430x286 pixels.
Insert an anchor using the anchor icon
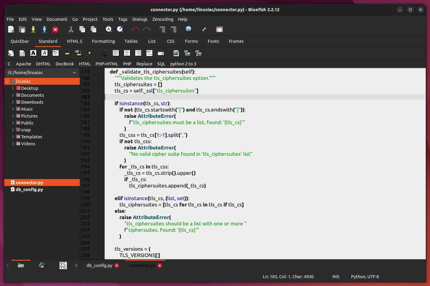tap(104, 53)
